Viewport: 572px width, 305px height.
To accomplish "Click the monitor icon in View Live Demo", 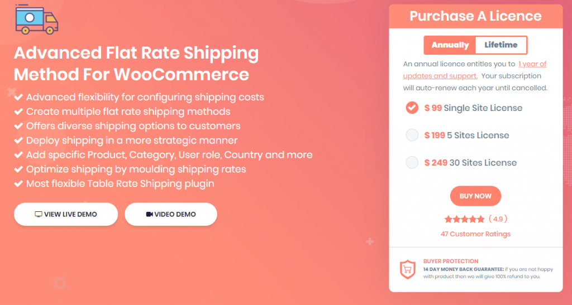I will 39,214.
